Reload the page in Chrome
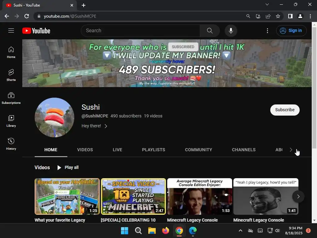Image resolution: width=317 pixels, height=238 pixels. [27, 16]
